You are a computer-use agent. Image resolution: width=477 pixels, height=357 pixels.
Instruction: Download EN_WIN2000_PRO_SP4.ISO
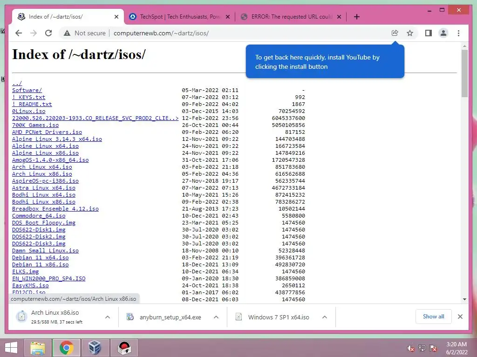(48, 279)
